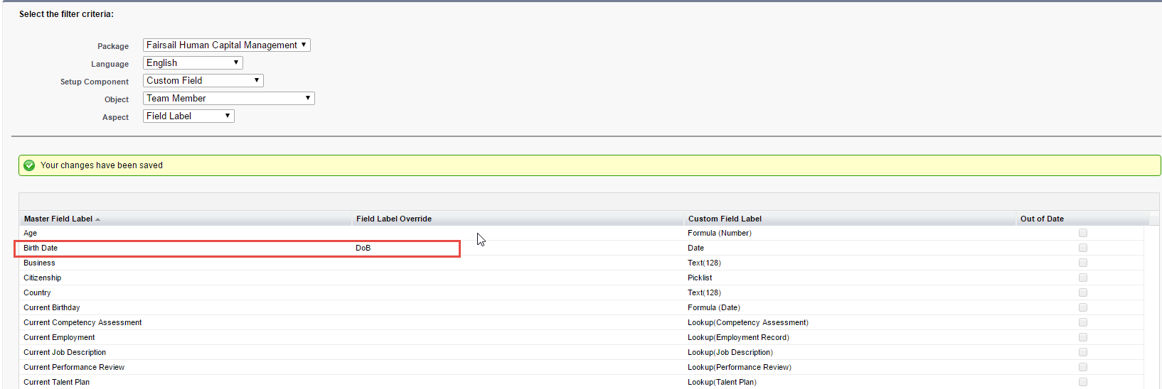Click the Out of Date column header

[x=1042, y=219]
